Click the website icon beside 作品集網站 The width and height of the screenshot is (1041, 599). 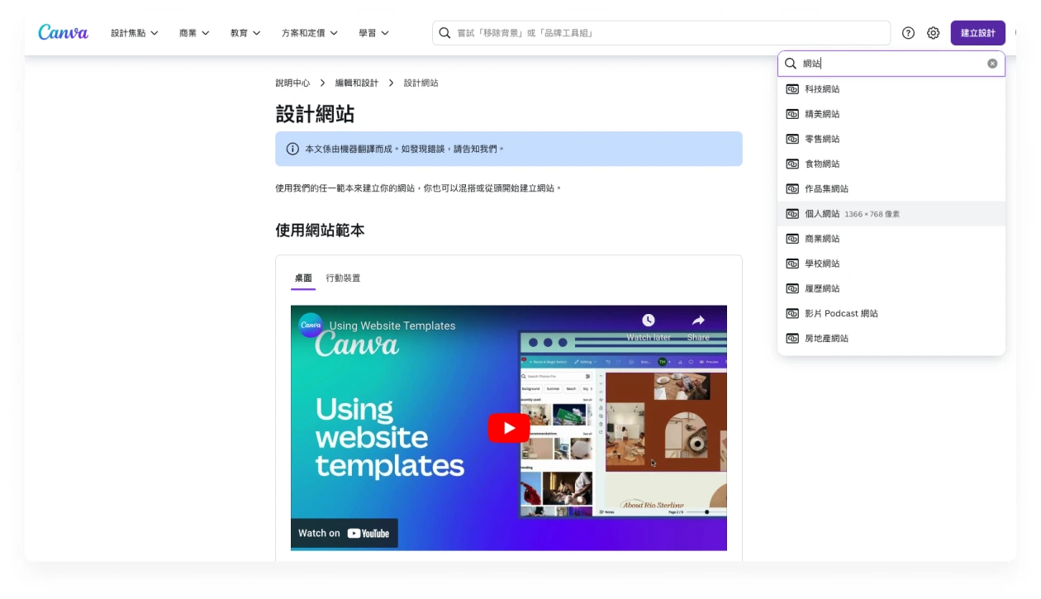coord(792,188)
